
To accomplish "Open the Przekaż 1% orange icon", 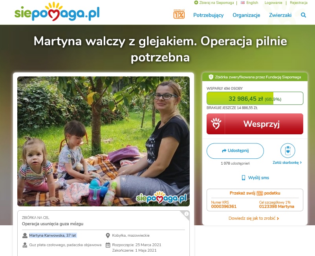I will [179, 14].
